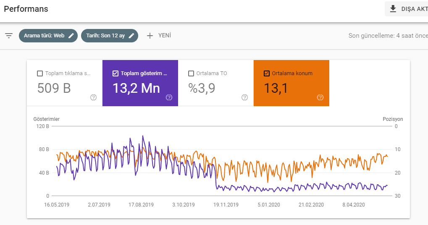428x225 pixels.
Task: Enable the Ortalama TO checkbox
Action: pyautogui.click(x=191, y=73)
